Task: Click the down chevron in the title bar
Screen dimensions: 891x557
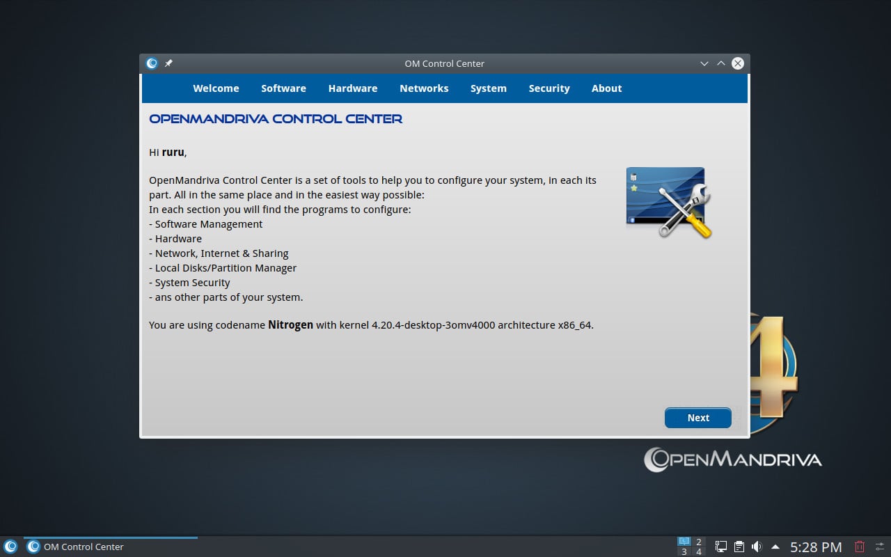Action: coord(704,63)
